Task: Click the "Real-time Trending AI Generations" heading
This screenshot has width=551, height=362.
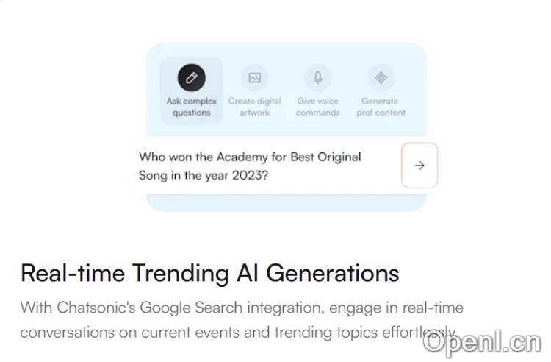Action: point(209,273)
